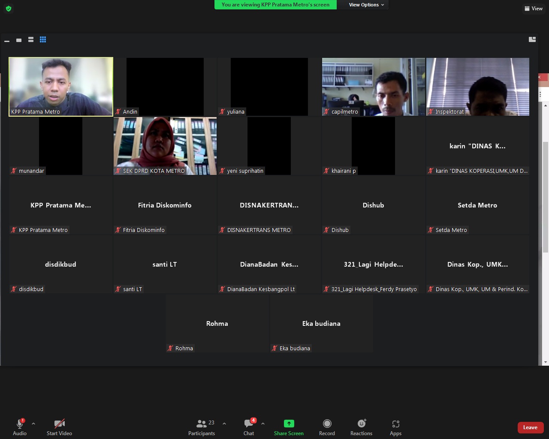The height and width of the screenshot is (439, 549).
Task: Toggle microphone with the Audio button
Action: 20,424
